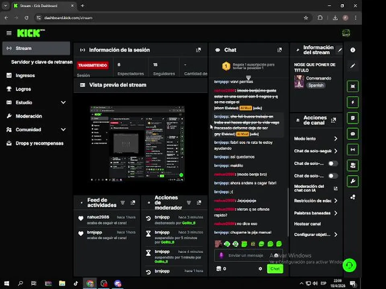Screen dimensions: 386x289
Task: Click the video camera icon in right rail
Action: (x=353, y=165)
